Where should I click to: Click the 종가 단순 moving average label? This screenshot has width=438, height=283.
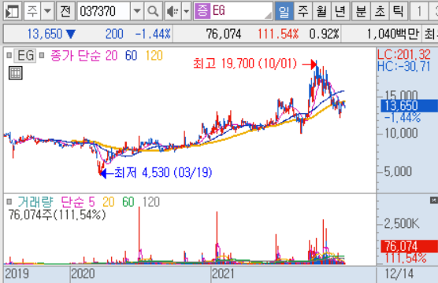pos(76,56)
